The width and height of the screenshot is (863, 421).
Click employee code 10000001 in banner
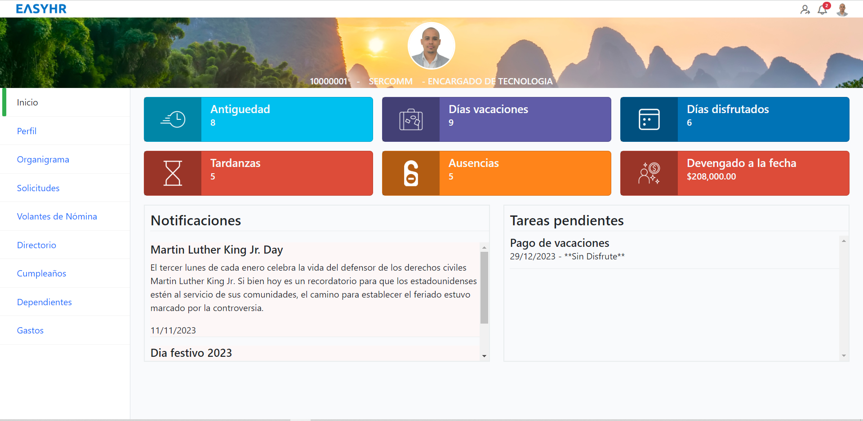pyautogui.click(x=329, y=81)
